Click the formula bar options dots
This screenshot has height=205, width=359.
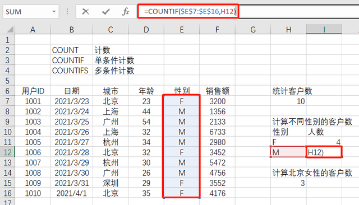click(x=67, y=11)
